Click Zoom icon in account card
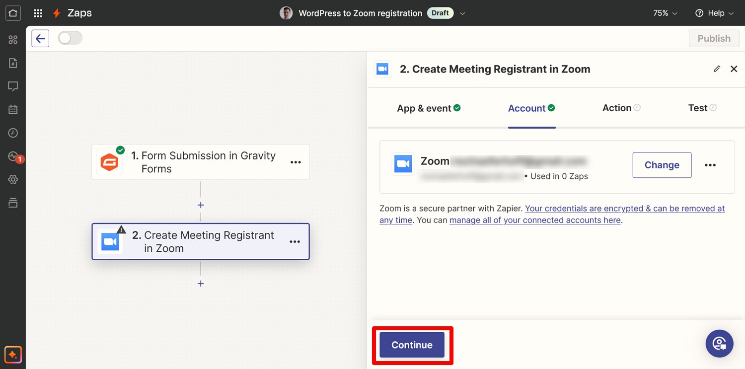This screenshot has height=369, width=745. point(403,164)
